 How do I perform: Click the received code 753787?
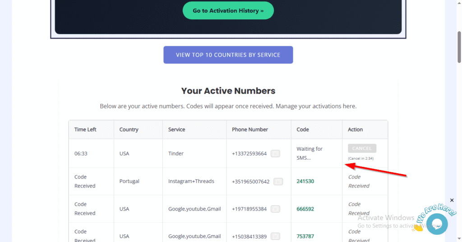pyautogui.click(x=305, y=236)
